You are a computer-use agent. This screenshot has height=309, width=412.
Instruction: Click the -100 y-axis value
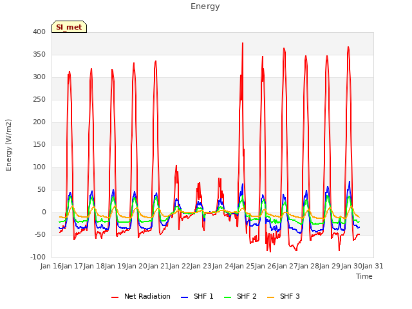click(x=38, y=257)
